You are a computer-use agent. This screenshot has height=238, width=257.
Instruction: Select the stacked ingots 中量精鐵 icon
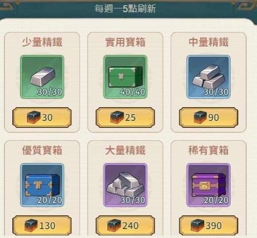click(208, 77)
